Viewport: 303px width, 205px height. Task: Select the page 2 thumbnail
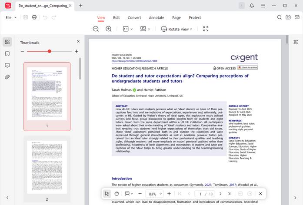pos(47,170)
